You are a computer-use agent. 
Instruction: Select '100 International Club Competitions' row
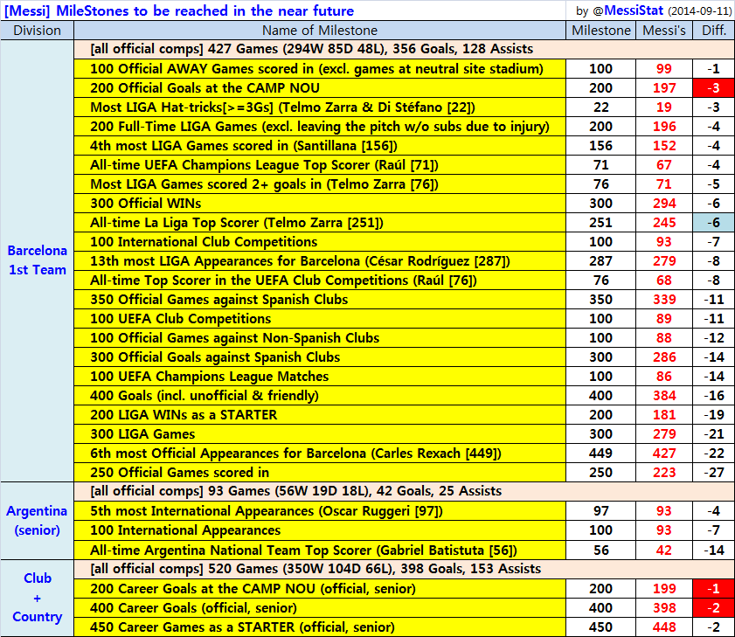coord(320,242)
